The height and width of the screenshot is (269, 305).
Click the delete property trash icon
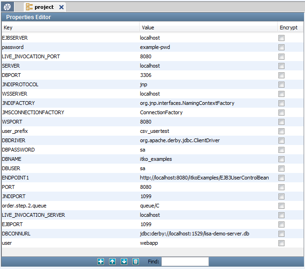click(x=136, y=262)
